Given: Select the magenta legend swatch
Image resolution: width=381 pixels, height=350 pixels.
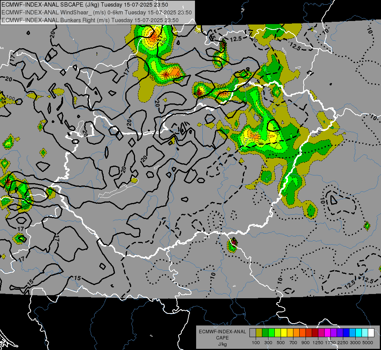Looking at the screenshot, I should [x=328, y=332].
